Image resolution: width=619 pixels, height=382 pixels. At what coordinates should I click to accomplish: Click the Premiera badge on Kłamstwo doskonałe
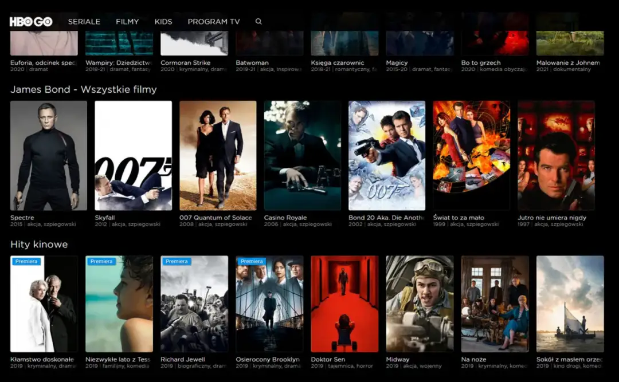[x=27, y=261]
